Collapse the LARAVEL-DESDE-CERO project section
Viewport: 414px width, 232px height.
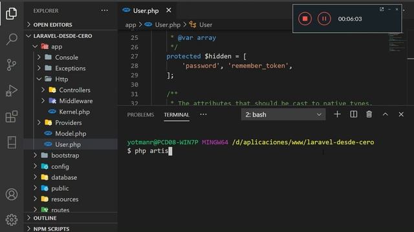[x=71, y=36]
